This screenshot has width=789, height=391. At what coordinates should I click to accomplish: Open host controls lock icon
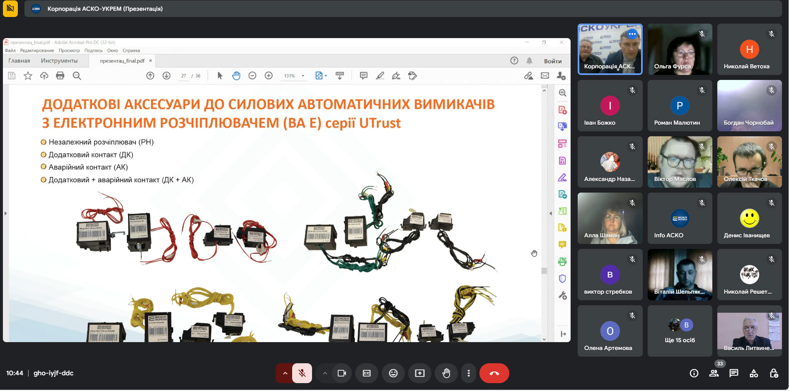point(774,373)
